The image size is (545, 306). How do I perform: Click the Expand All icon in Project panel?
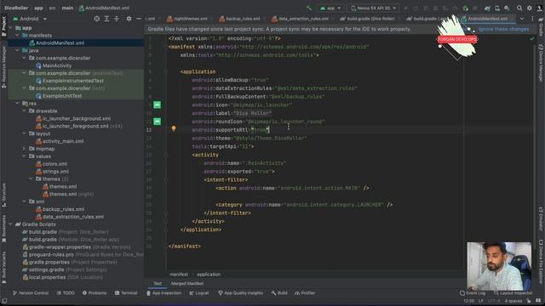click(106, 19)
